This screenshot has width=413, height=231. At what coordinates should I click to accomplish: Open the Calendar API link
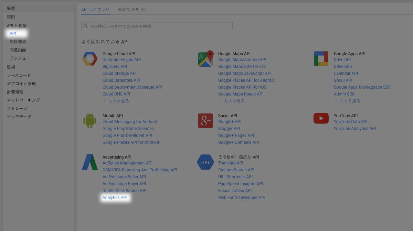click(x=346, y=73)
